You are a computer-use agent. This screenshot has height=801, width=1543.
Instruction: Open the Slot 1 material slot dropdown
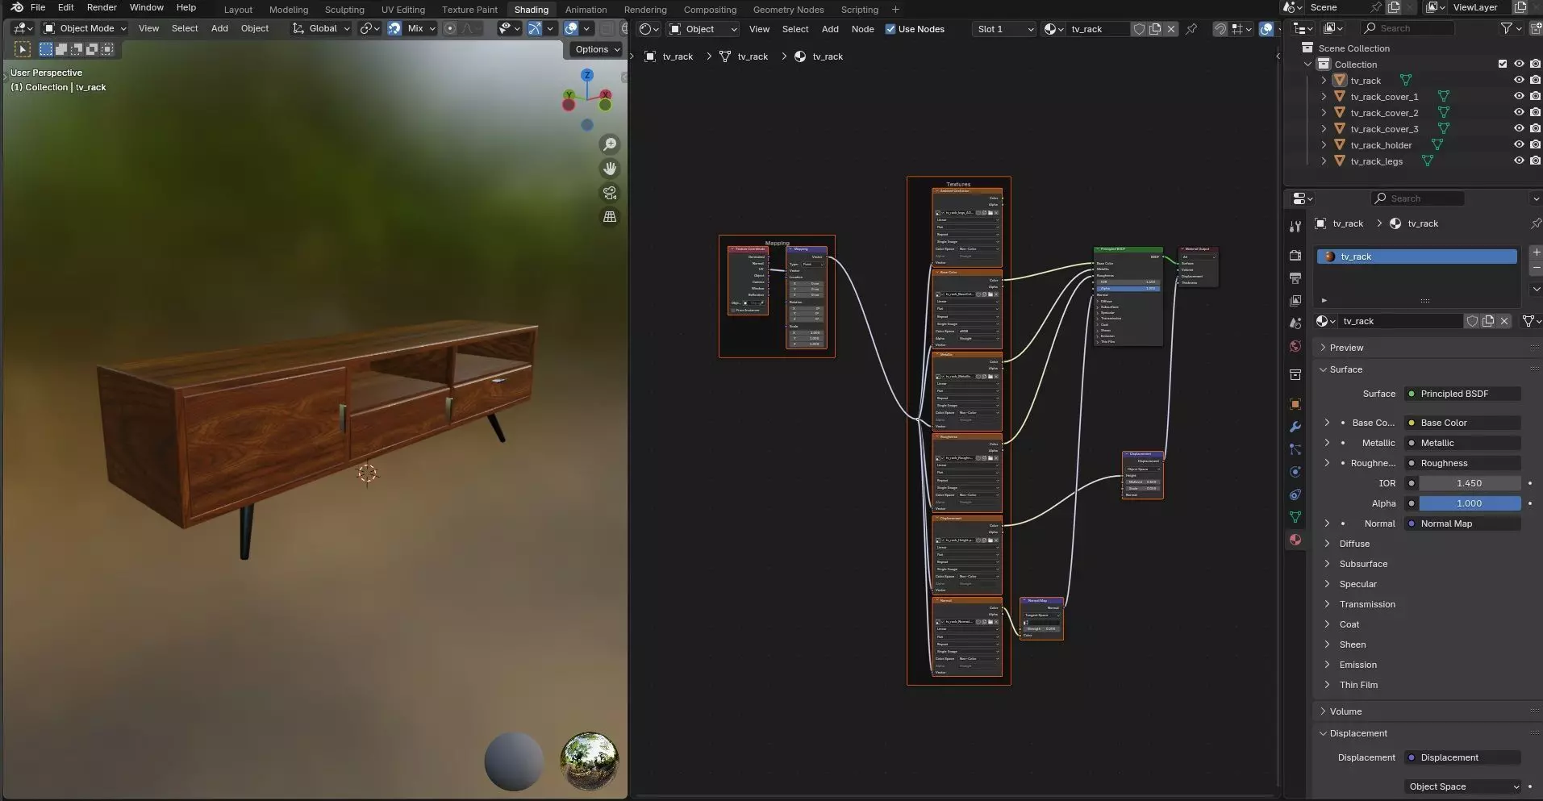1004,29
